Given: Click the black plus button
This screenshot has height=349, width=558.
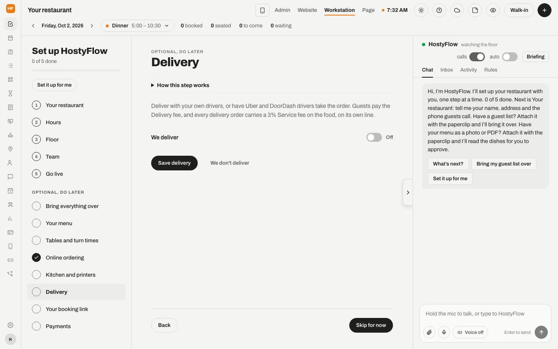Looking at the screenshot, I should pos(545,10).
